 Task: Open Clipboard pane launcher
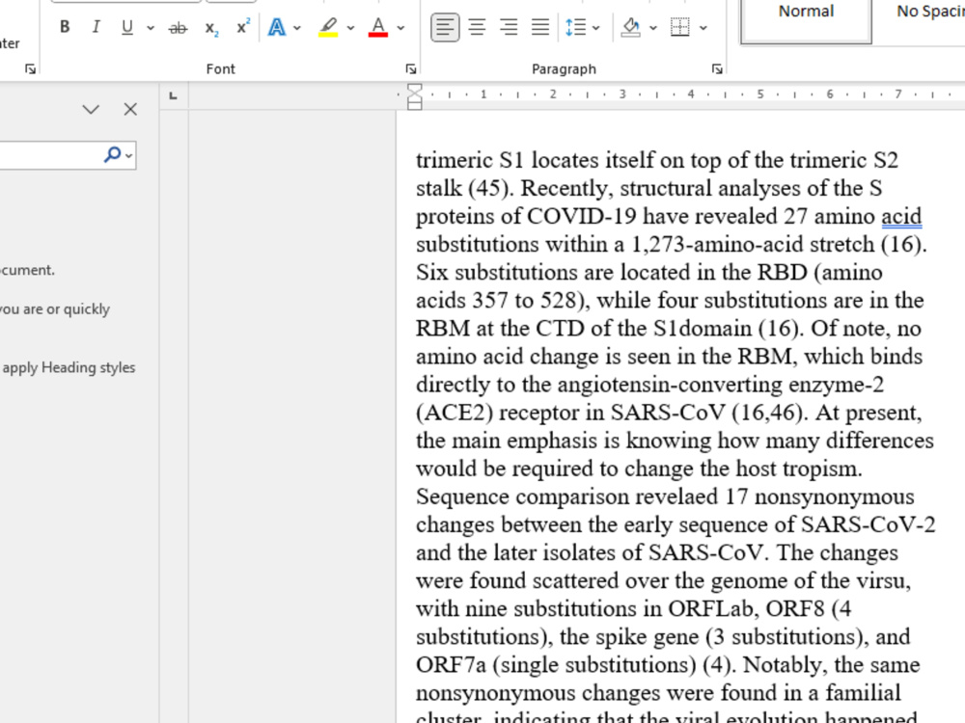tap(30, 68)
